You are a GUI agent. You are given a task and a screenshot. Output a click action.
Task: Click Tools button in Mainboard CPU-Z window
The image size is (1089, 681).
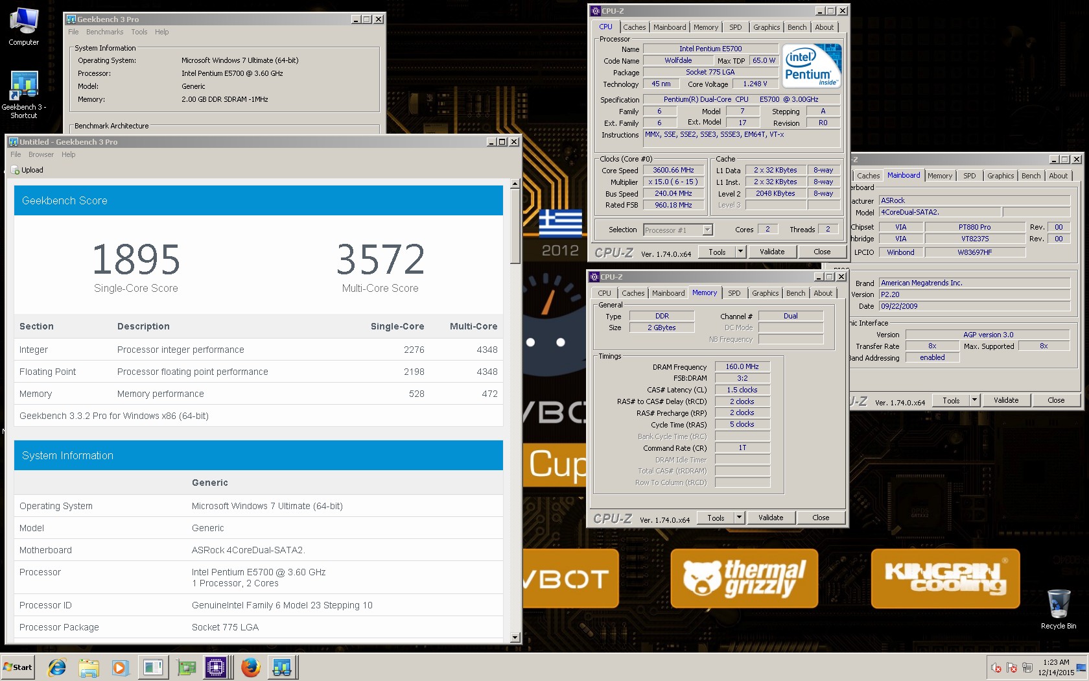point(951,400)
